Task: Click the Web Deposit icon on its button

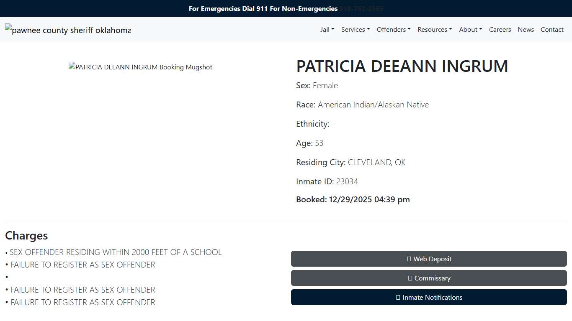Action: click(409, 259)
